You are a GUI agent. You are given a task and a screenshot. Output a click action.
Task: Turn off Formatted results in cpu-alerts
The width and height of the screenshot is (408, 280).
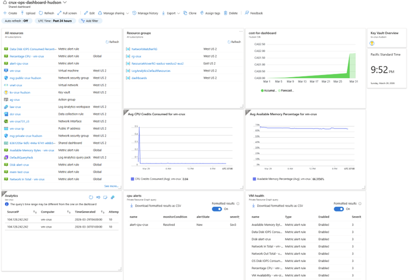pyautogui.click(x=216, y=208)
